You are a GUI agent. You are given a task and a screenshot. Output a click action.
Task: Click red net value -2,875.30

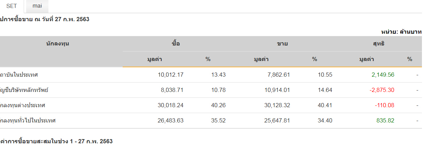point(381,90)
